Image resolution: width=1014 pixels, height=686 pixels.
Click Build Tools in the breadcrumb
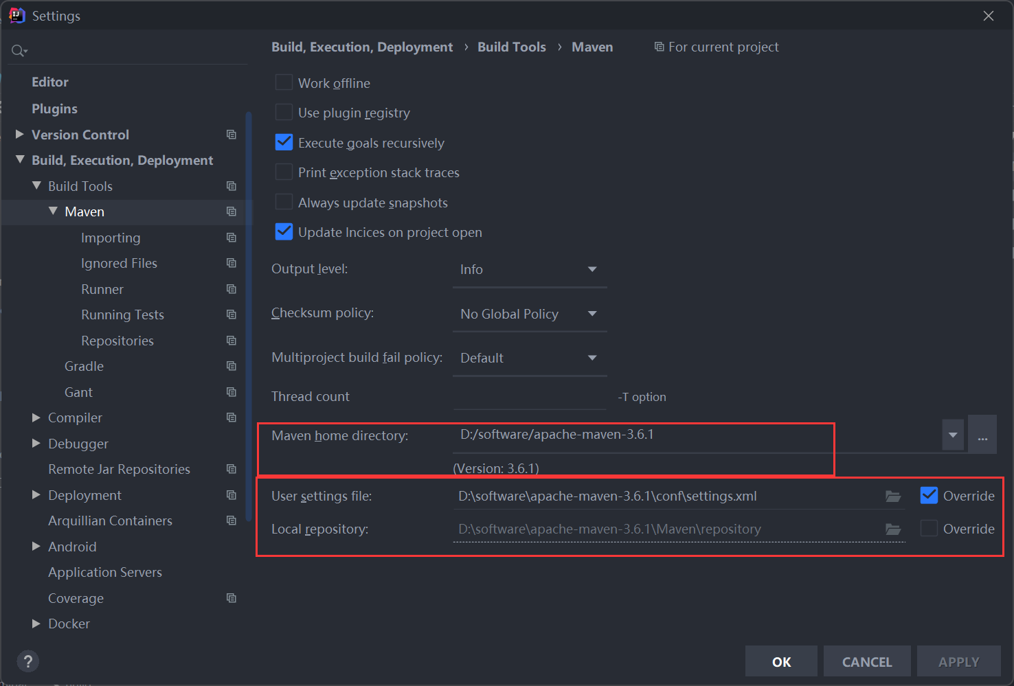coord(512,47)
